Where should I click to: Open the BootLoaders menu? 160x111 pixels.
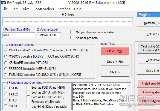pos(43,9)
